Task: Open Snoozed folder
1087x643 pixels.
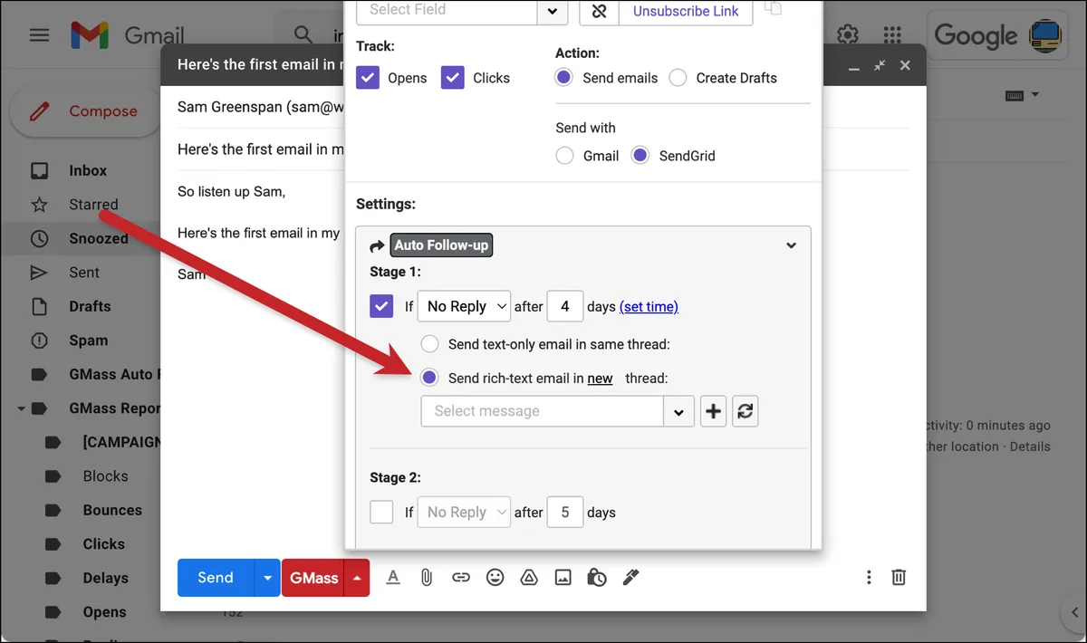Action: [99, 238]
